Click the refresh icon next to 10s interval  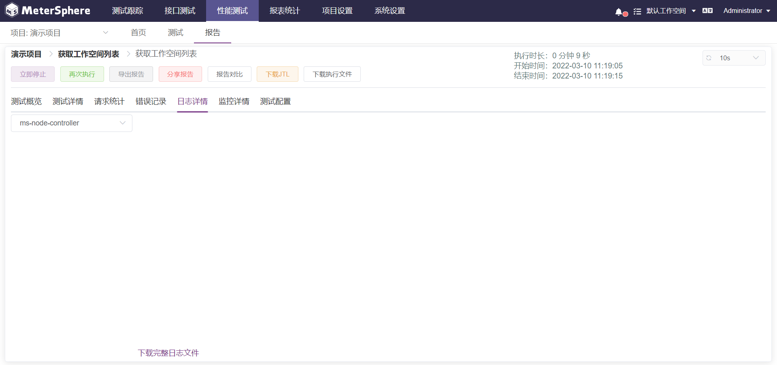[x=709, y=58]
